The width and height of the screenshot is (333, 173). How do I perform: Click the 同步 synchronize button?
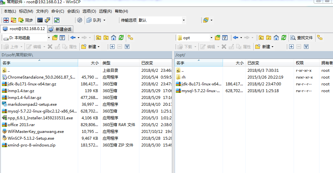click(26, 20)
